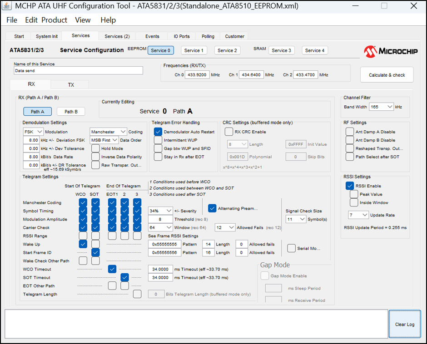
Task: Switch to the Customer tab
Action: [234, 36]
